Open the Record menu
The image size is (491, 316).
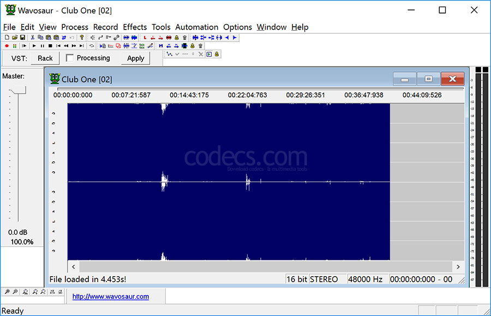click(105, 27)
